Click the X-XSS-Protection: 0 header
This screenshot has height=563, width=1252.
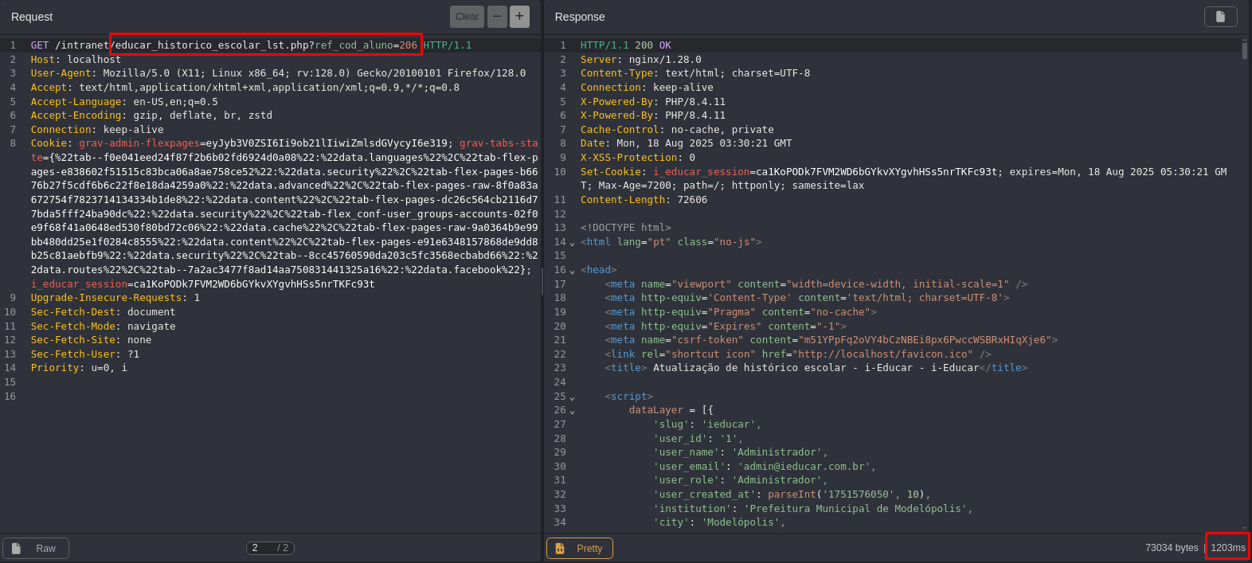coord(638,158)
